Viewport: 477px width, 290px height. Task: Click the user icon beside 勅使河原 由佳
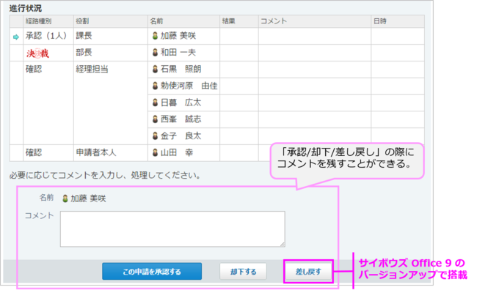pos(155,86)
